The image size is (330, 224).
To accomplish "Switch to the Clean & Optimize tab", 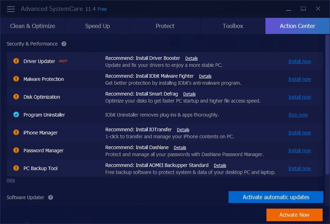I will coord(33,26).
